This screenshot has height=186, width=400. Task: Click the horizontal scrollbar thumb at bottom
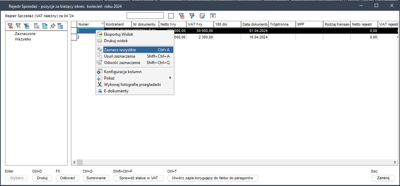click(x=80, y=162)
